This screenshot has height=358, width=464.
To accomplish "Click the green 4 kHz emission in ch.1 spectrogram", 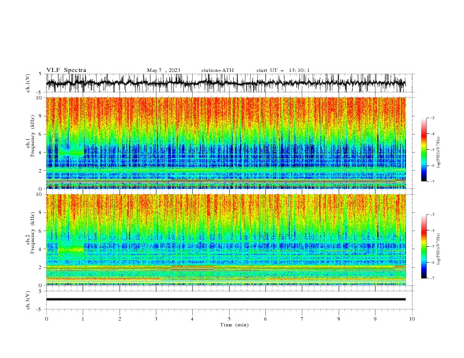I will tap(71, 153).
